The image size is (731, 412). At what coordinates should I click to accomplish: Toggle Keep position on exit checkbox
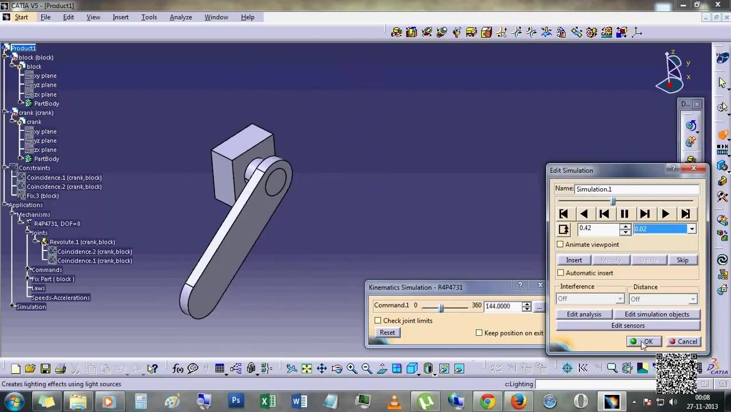(479, 333)
